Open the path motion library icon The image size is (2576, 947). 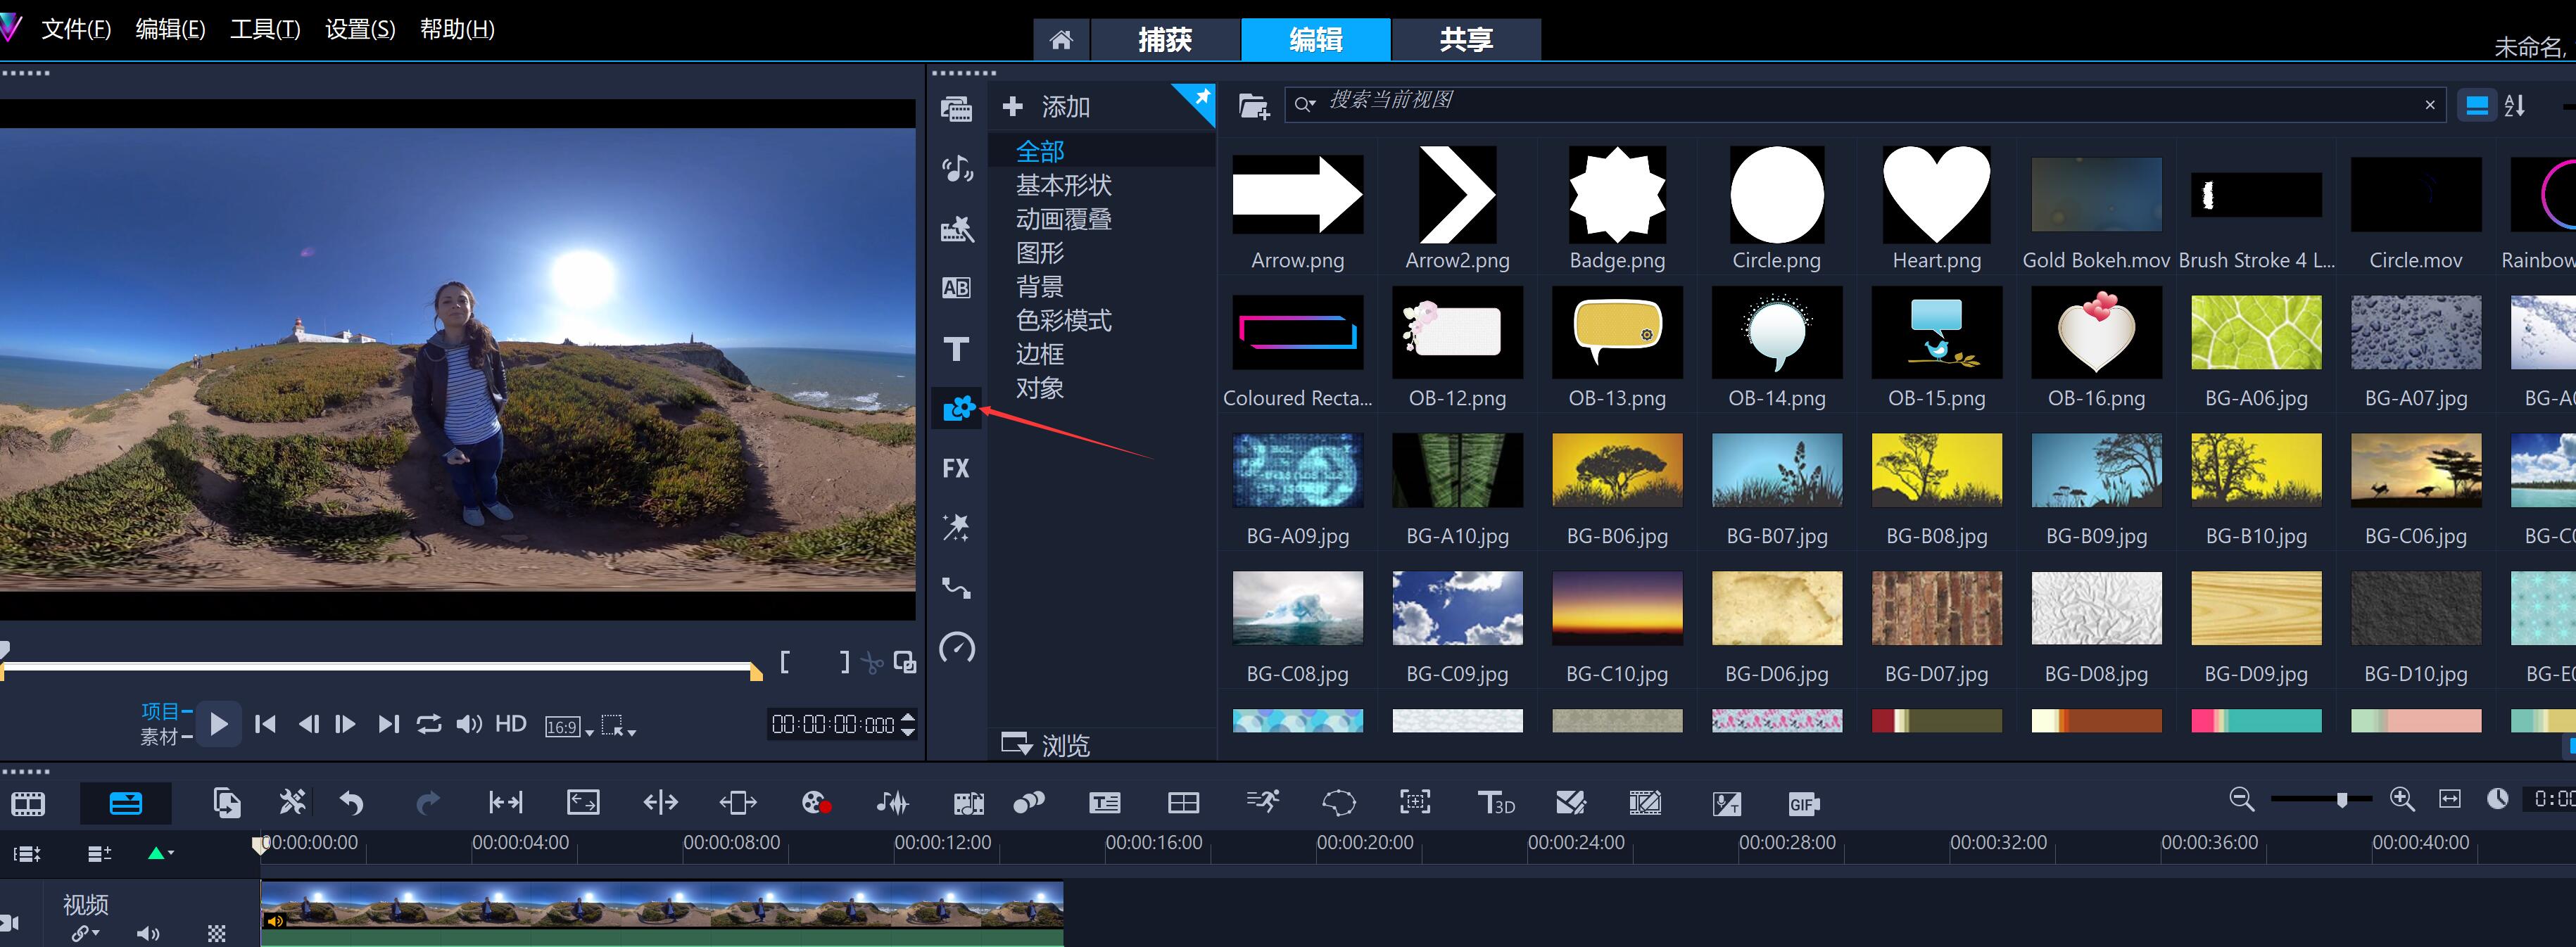point(956,587)
